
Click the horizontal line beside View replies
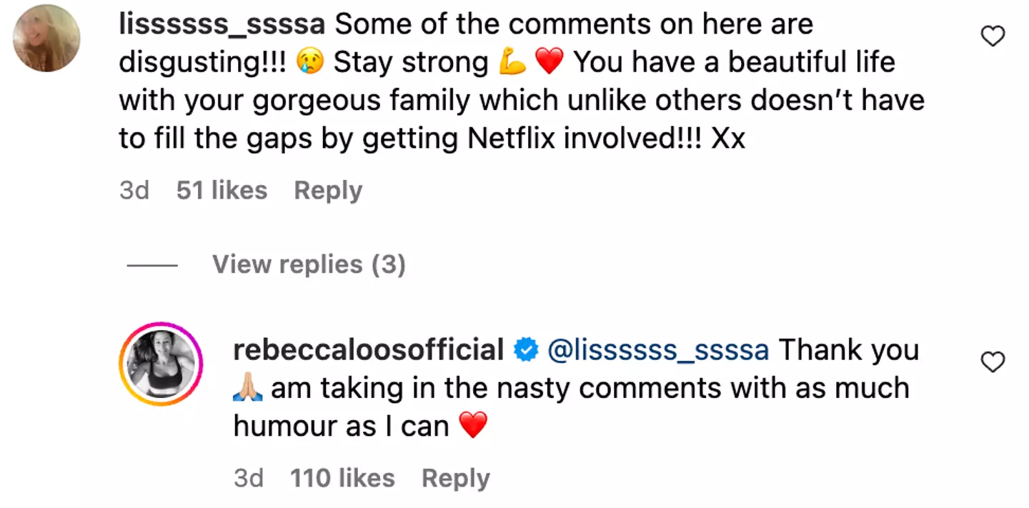pos(153,264)
